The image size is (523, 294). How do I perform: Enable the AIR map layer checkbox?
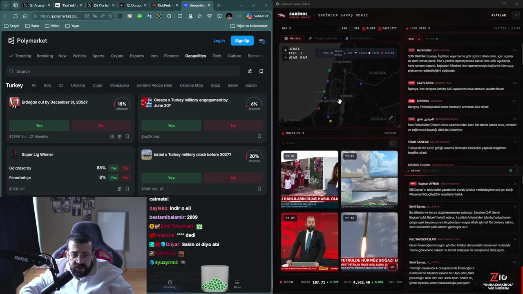(x=339, y=29)
